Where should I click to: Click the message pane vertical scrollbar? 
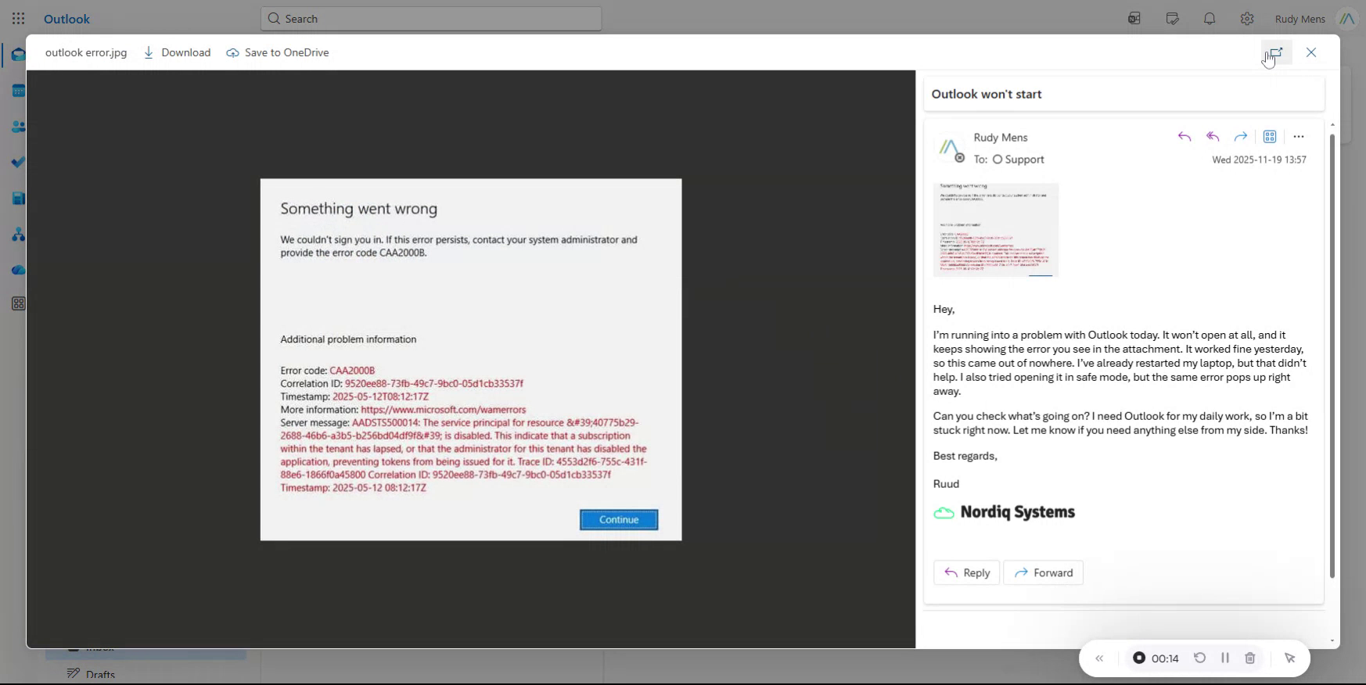tap(1332, 356)
